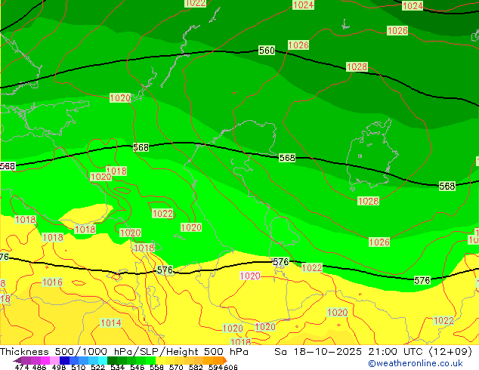Click the 570 legend value

[176, 367]
